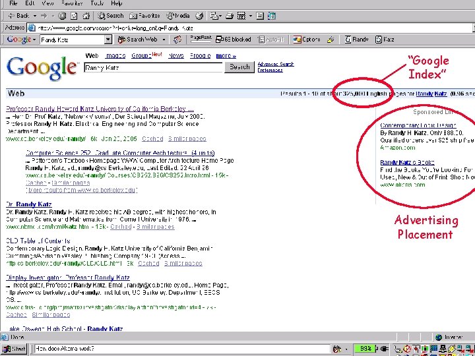475x356 pixels.
Task: Go to Home page icon
Action: [x=86, y=16]
